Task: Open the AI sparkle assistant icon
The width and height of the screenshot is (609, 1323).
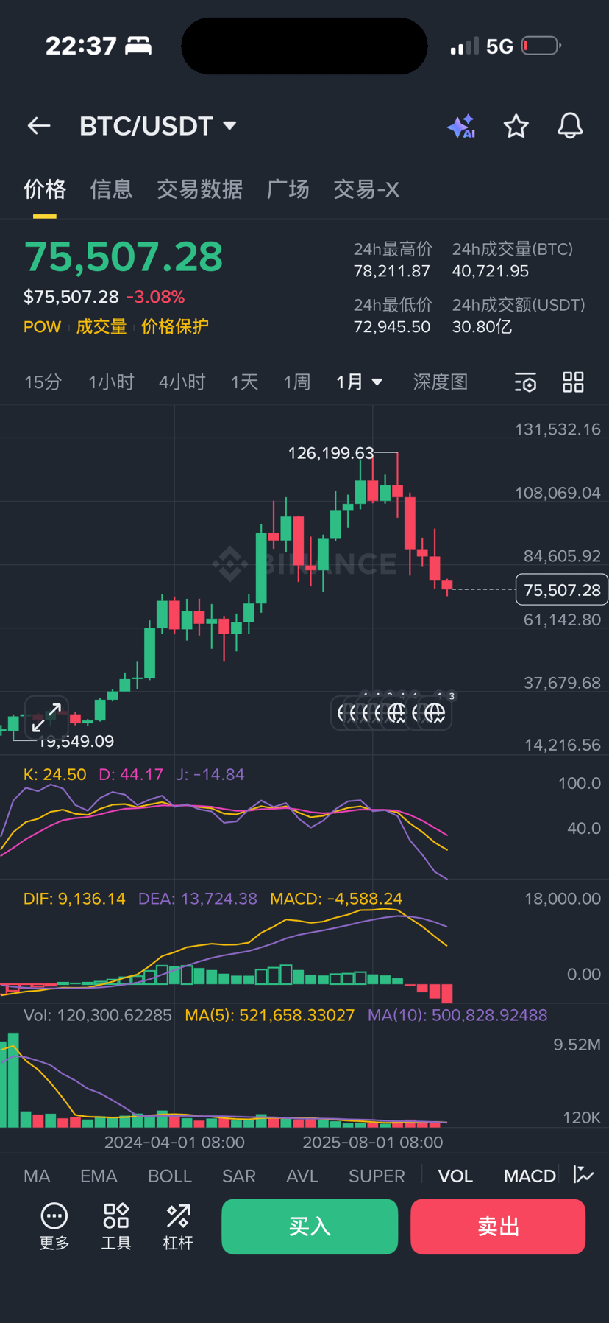Action: click(461, 126)
